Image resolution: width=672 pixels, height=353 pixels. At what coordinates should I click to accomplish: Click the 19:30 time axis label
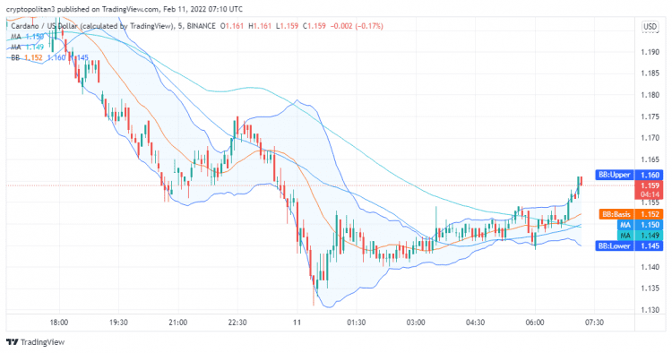point(118,323)
